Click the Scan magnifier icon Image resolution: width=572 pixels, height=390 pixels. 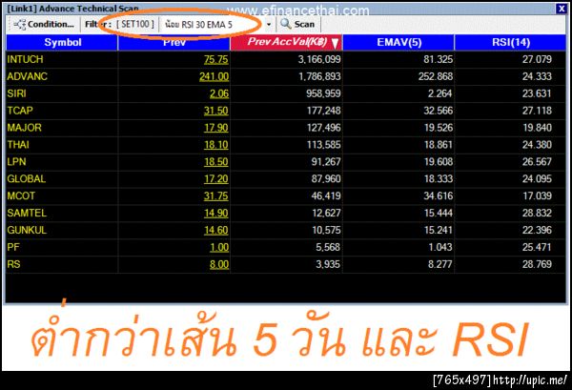pos(286,24)
